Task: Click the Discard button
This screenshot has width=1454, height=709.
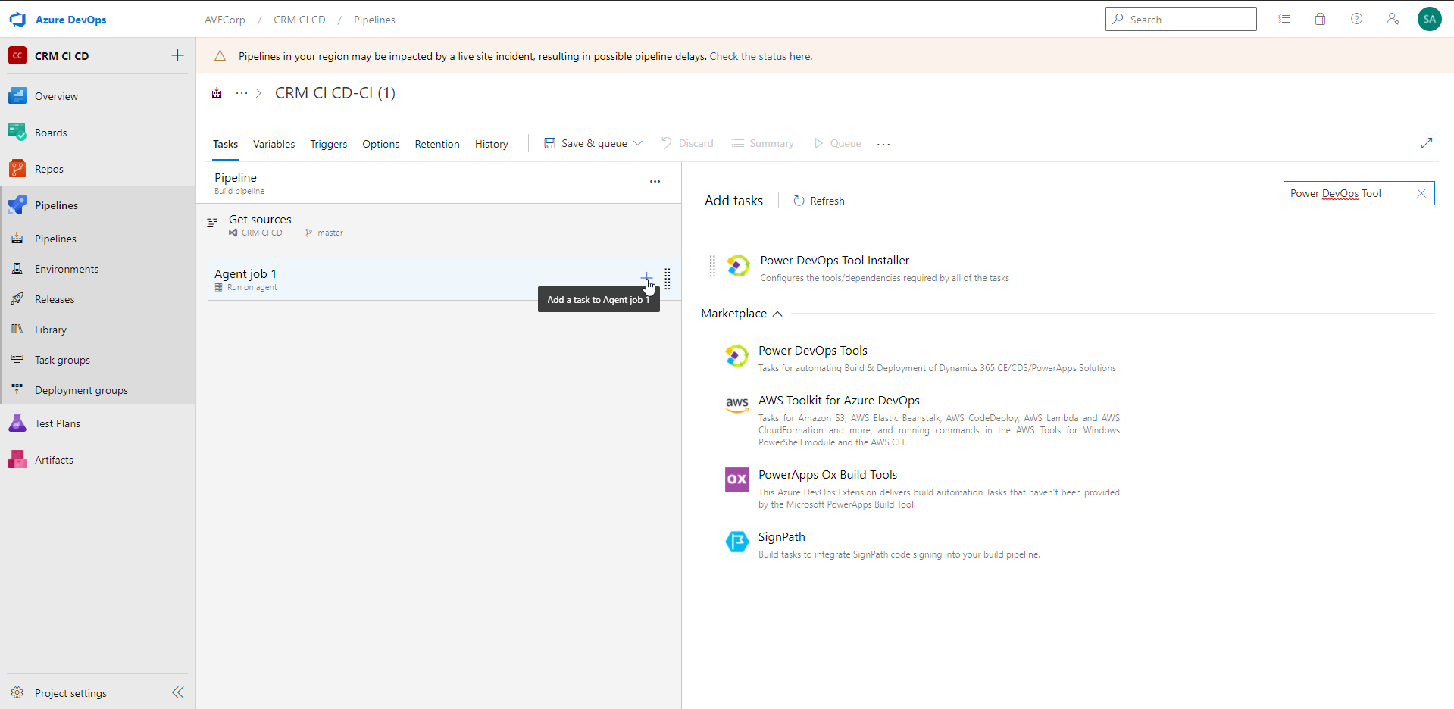Action: (x=687, y=143)
